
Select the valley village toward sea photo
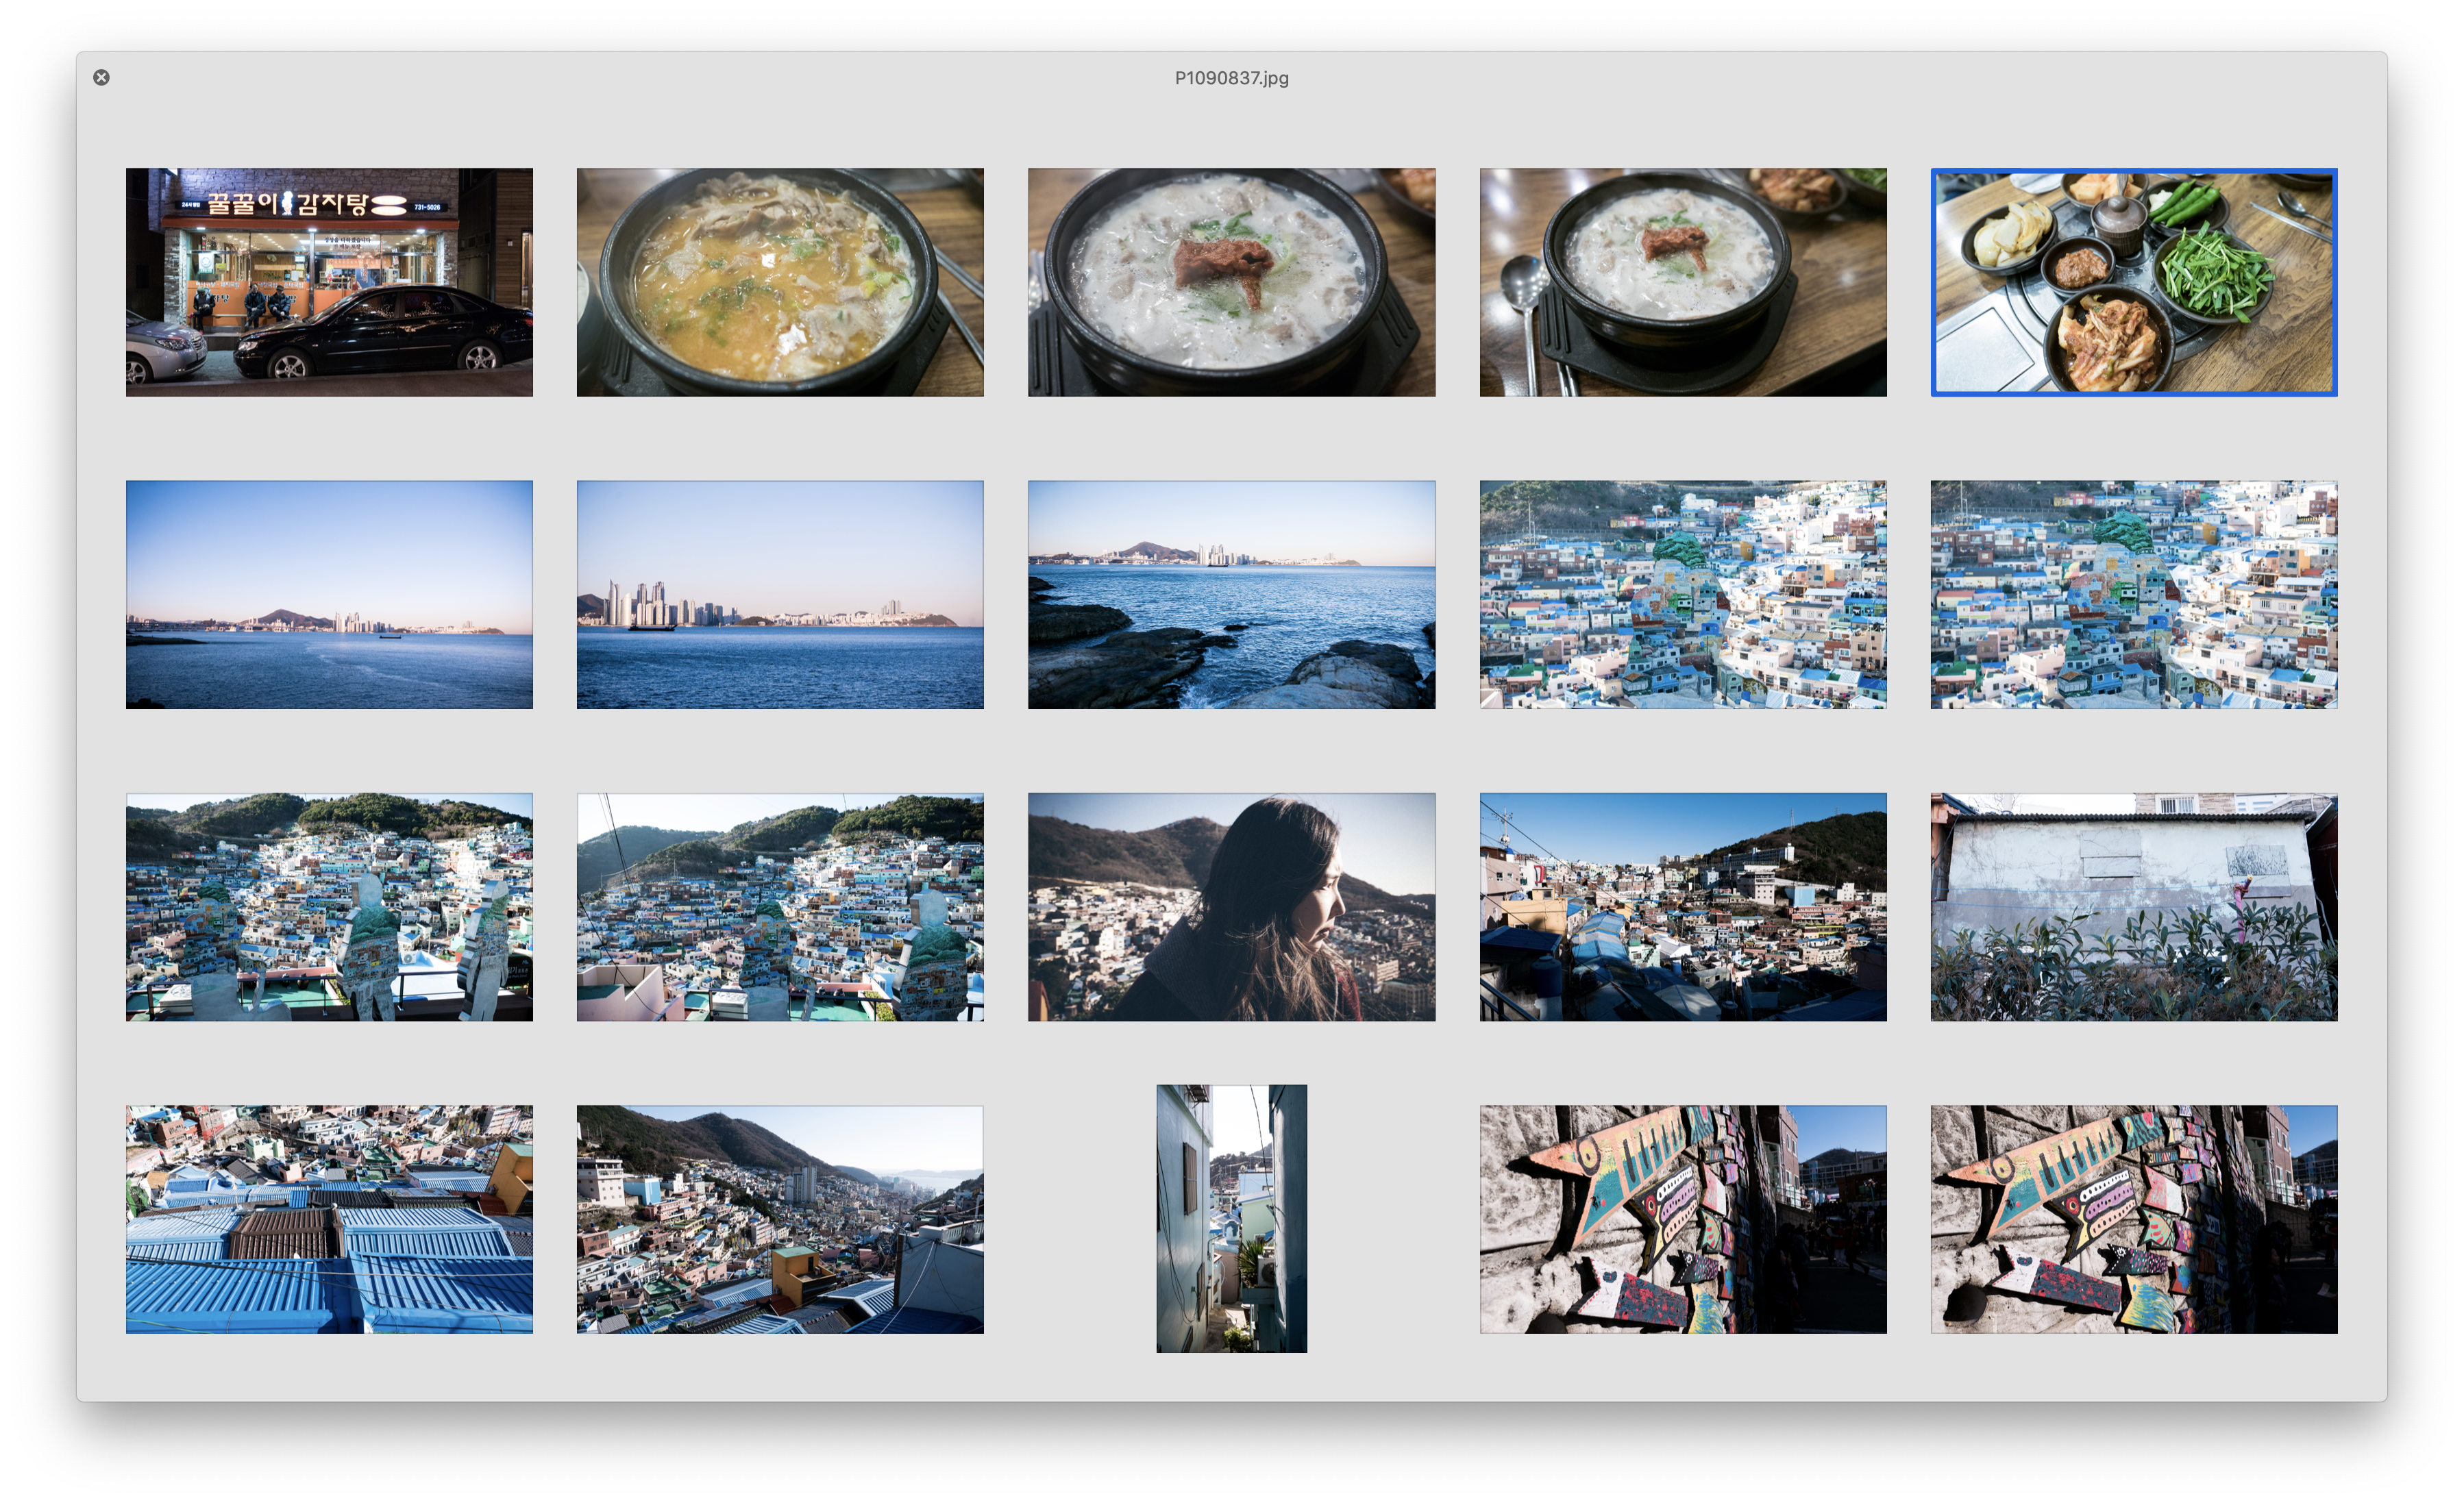[780, 1219]
